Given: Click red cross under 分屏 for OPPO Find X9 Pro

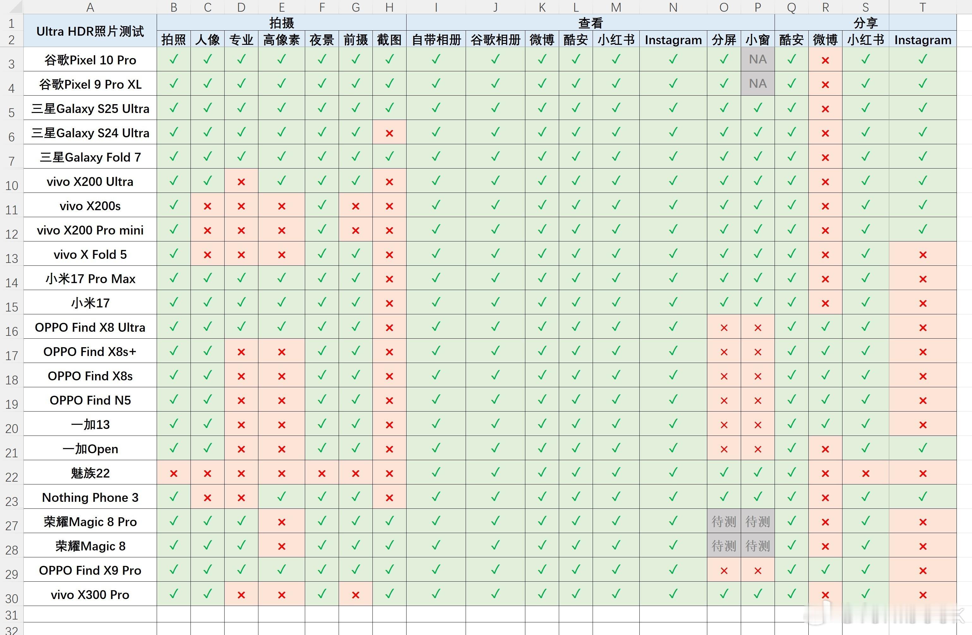Looking at the screenshot, I should 724,571.
